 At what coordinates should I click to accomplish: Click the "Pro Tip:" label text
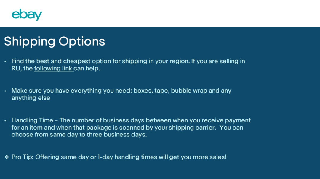[23, 157]
